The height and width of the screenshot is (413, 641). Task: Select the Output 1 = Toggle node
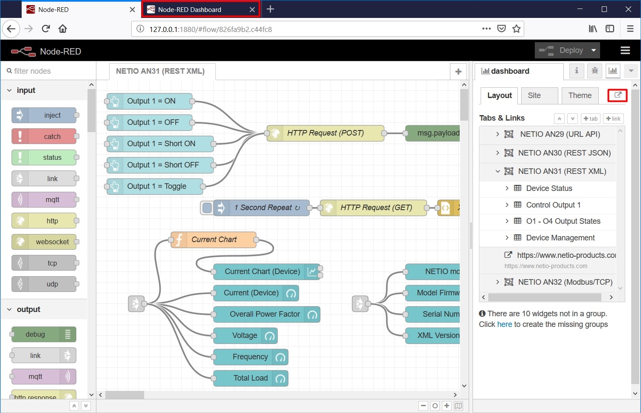[155, 186]
